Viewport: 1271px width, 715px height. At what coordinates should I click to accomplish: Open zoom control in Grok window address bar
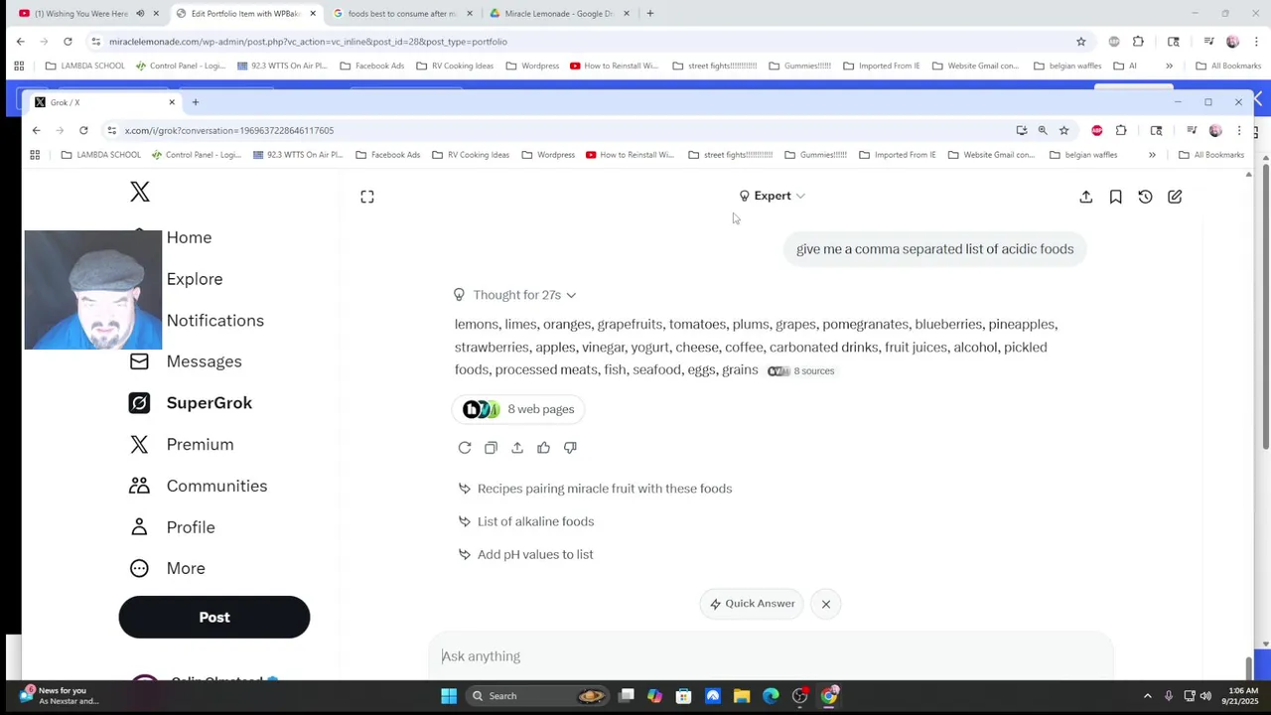tap(1043, 130)
